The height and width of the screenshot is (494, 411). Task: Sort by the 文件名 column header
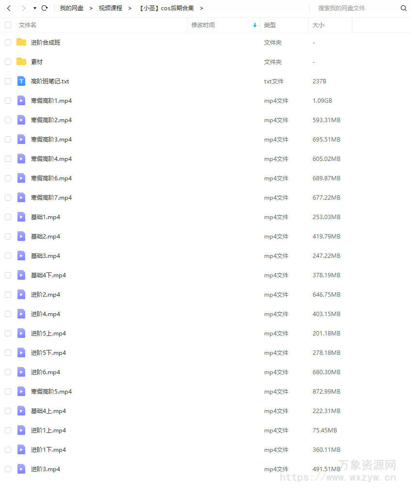[x=28, y=25]
